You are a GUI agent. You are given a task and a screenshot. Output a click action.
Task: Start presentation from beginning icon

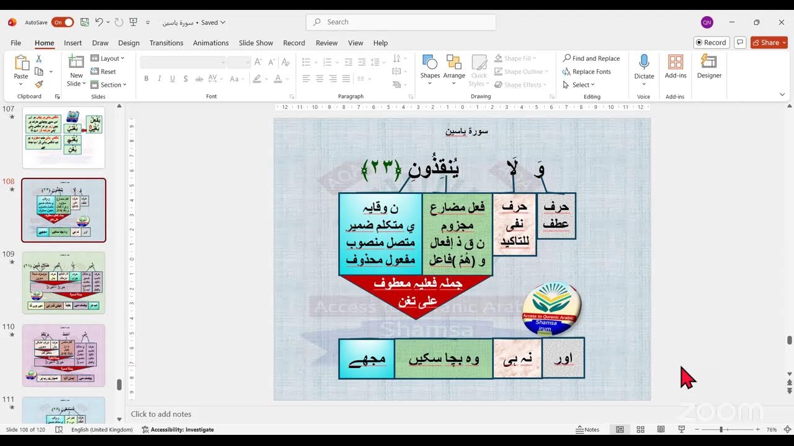click(133, 22)
